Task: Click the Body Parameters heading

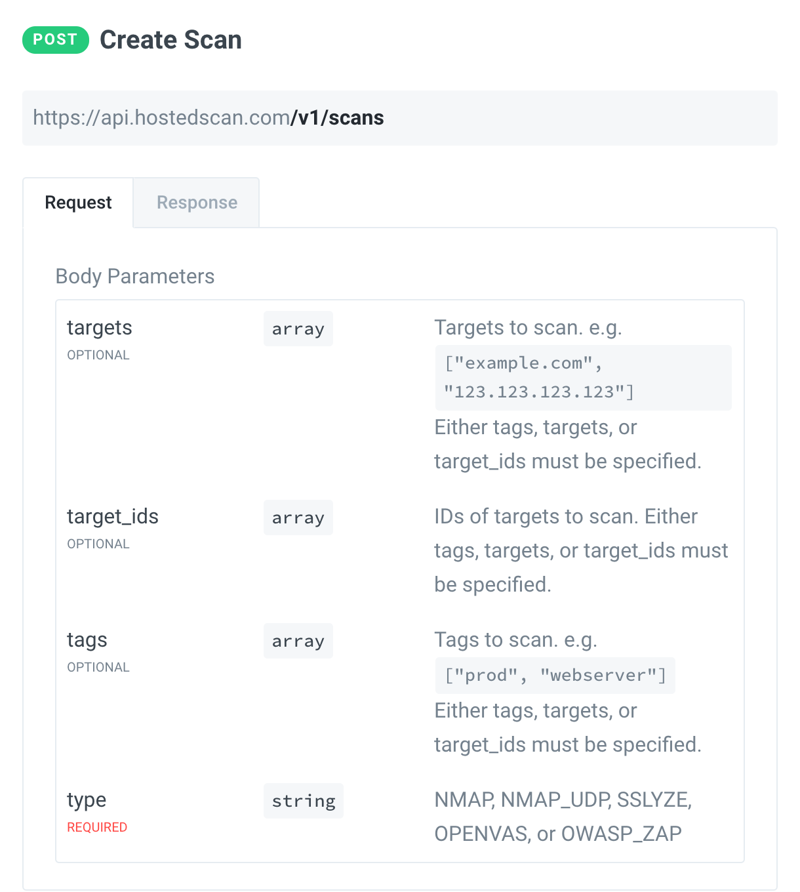Action: point(134,276)
